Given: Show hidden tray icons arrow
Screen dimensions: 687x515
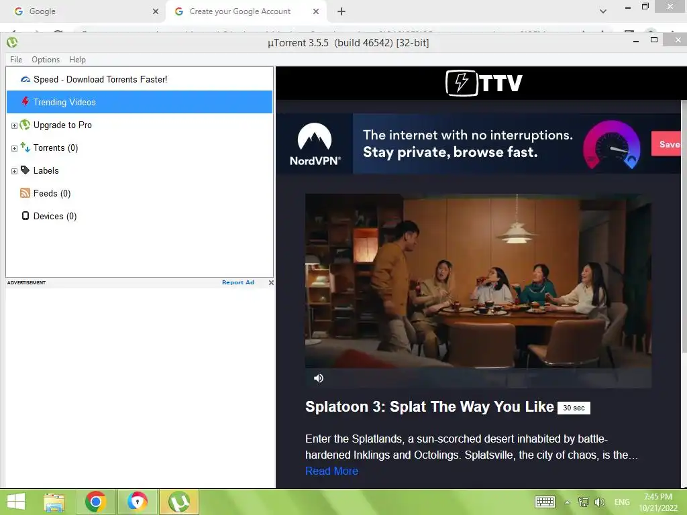Looking at the screenshot, I should click(568, 502).
